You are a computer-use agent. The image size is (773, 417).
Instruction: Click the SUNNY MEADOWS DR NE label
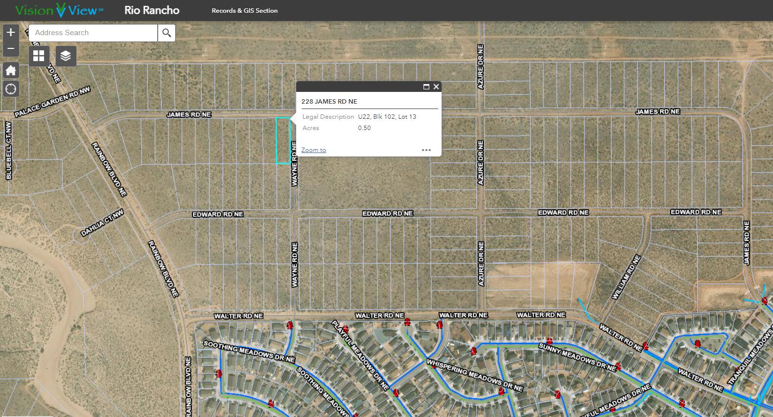(x=577, y=357)
